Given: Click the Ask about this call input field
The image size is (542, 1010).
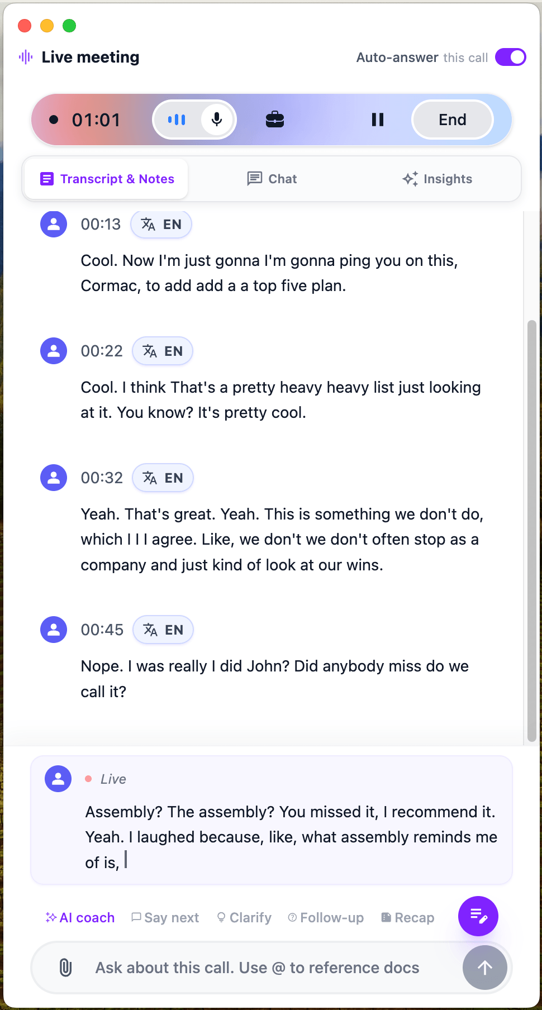Looking at the screenshot, I should (258, 968).
